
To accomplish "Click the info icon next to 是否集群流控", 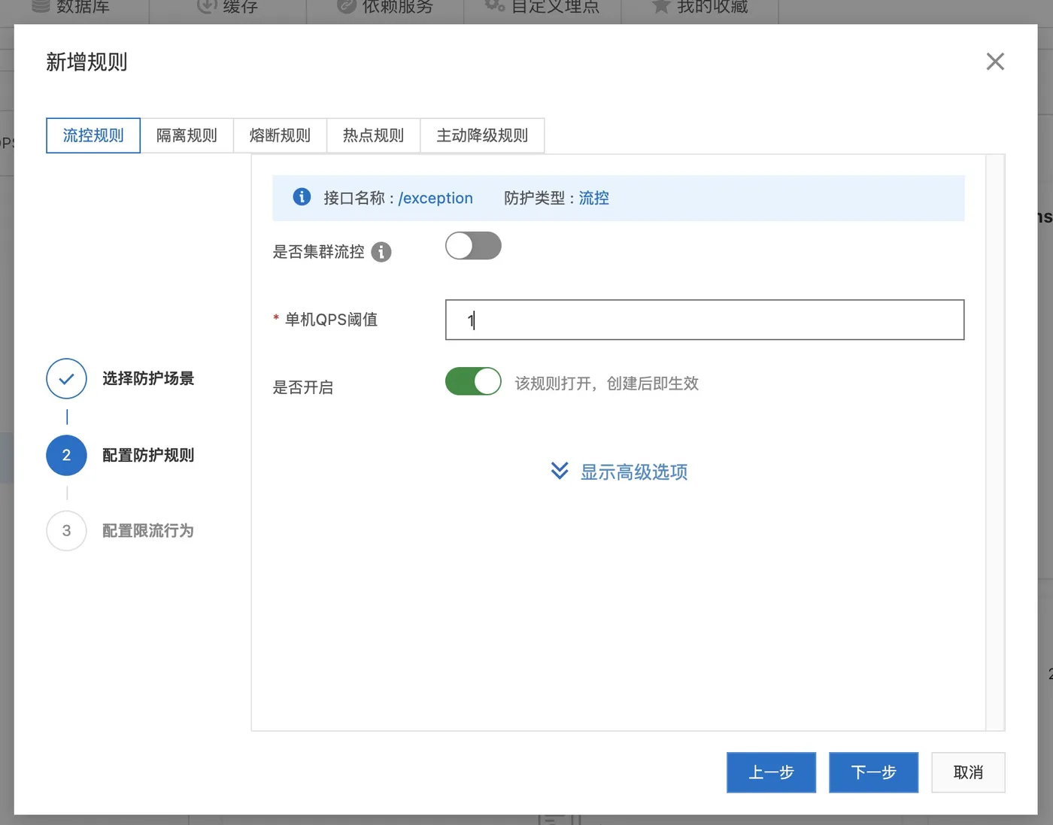I will 381,252.
